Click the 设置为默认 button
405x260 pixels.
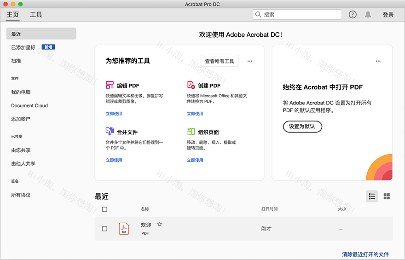click(302, 127)
